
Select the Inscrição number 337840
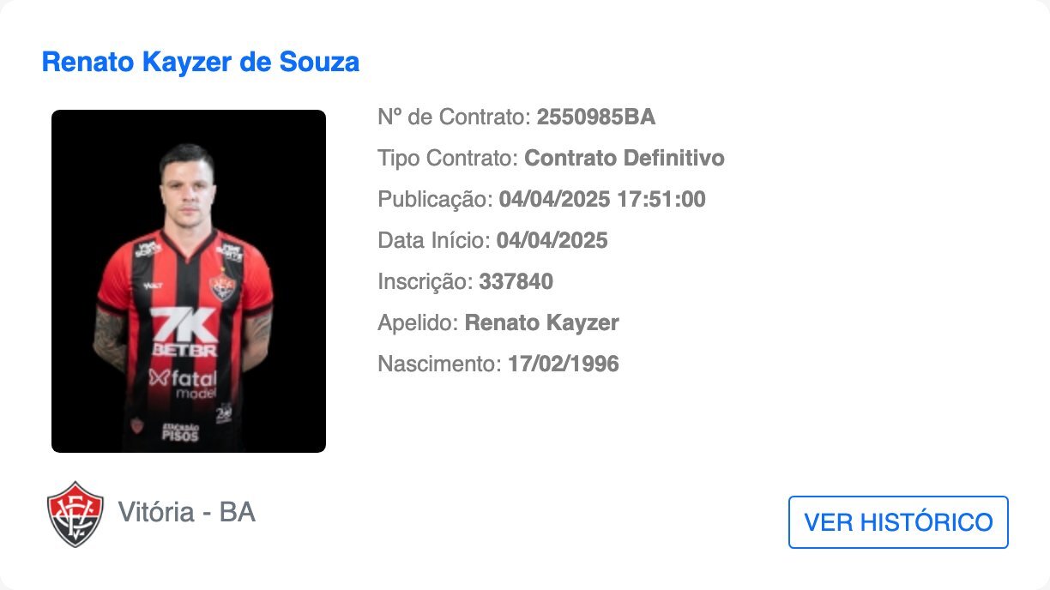point(516,282)
